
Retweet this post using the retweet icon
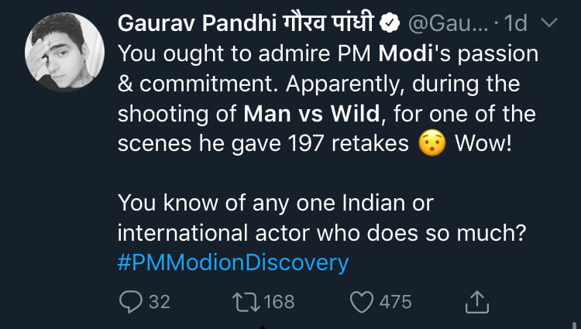pyautogui.click(x=246, y=301)
